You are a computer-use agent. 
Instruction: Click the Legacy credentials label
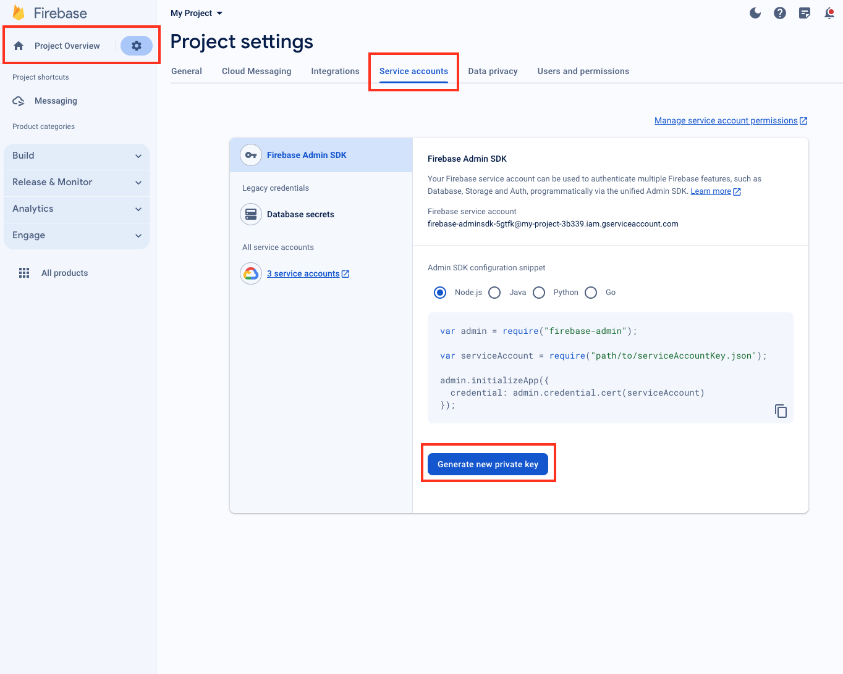click(x=276, y=188)
